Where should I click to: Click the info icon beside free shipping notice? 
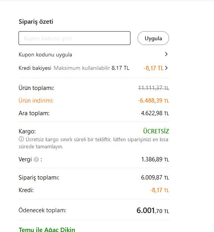tap(21, 139)
